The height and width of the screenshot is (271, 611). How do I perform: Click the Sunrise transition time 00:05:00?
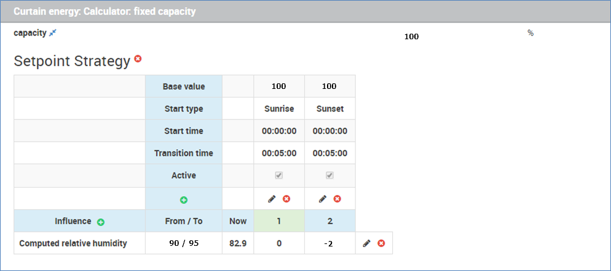tap(279, 153)
